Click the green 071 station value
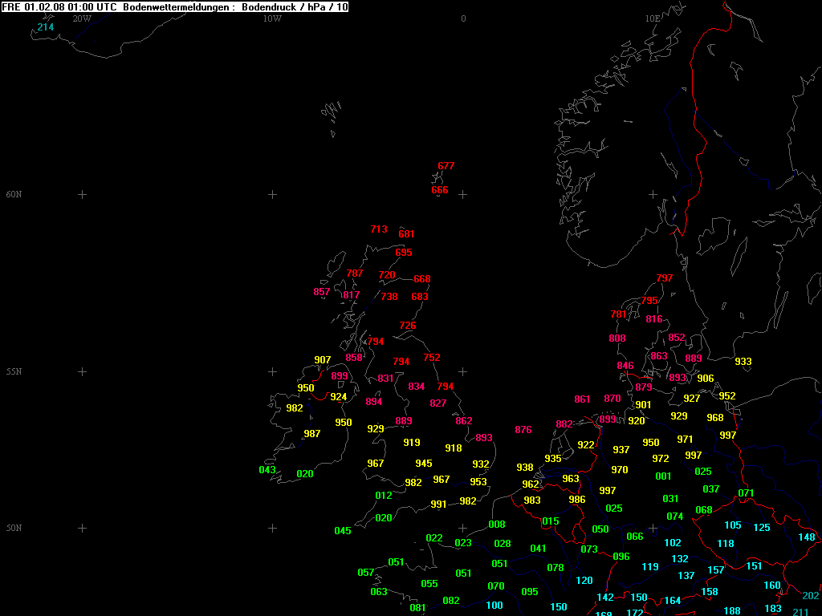This screenshot has width=822, height=616. coord(747,493)
